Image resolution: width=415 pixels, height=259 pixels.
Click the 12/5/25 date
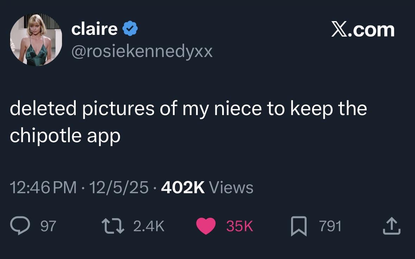coord(119,187)
